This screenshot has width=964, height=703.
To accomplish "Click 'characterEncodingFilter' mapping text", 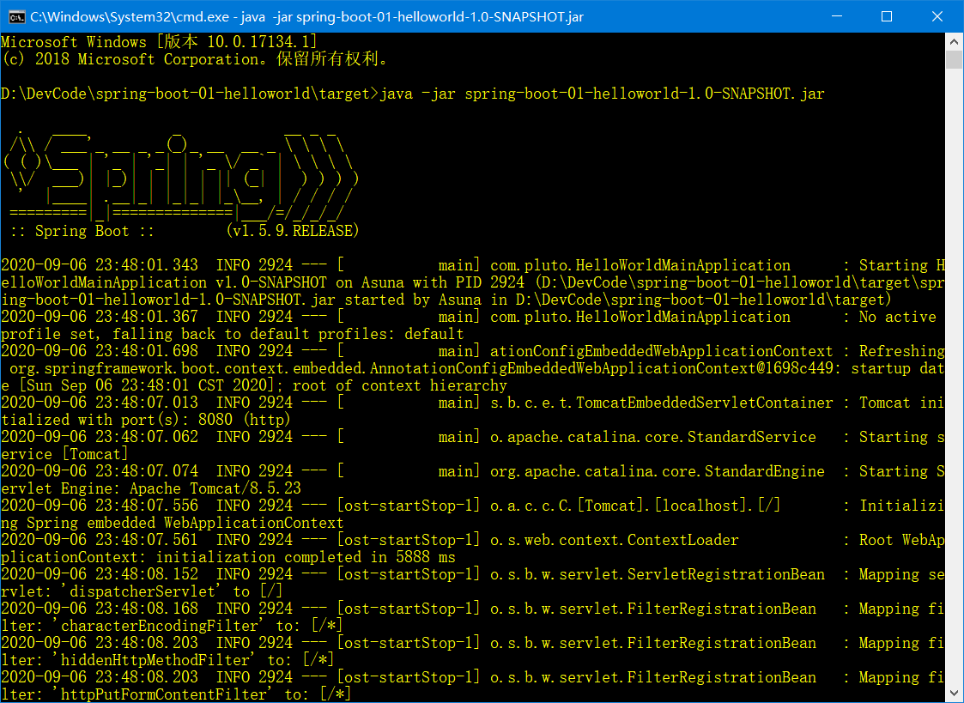I will [159, 627].
